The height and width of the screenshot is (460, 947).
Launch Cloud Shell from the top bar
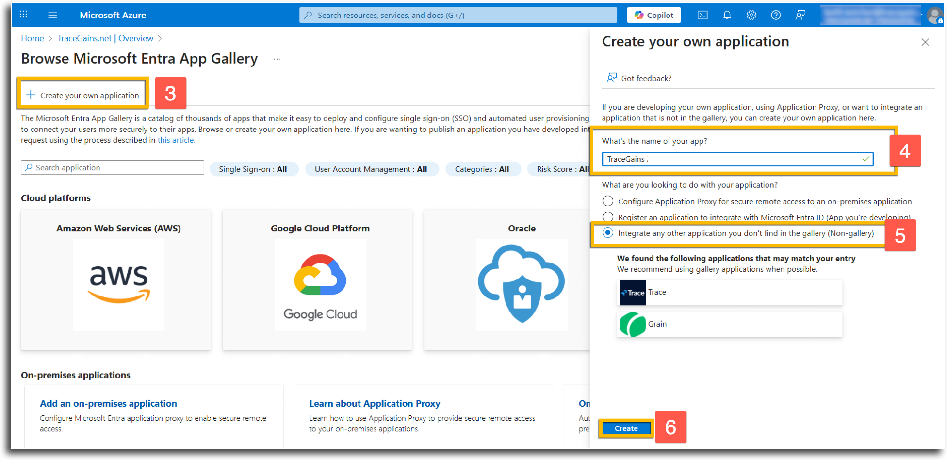tap(702, 15)
